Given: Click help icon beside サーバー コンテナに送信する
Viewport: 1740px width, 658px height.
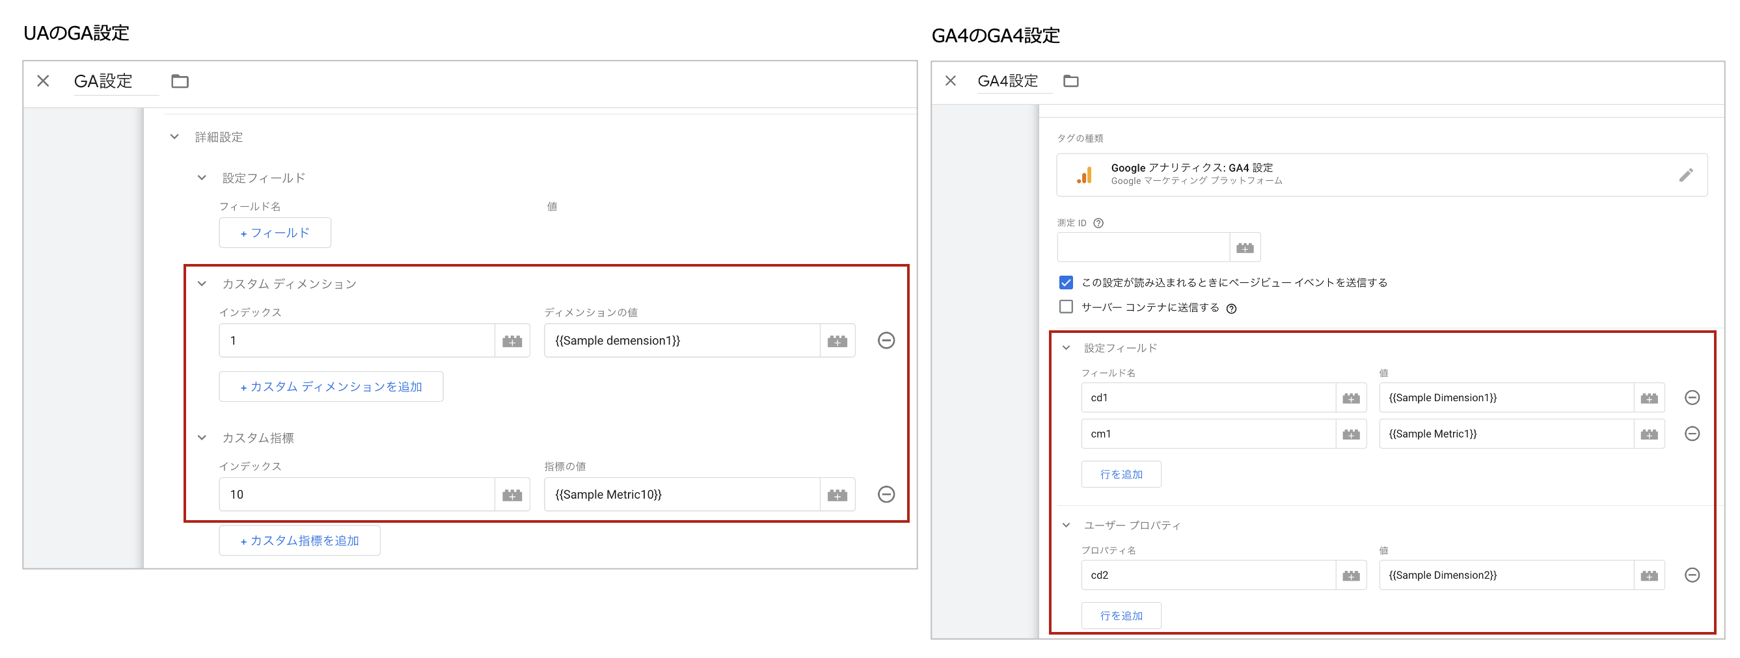Looking at the screenshot, I should (x=1231, y=308).
